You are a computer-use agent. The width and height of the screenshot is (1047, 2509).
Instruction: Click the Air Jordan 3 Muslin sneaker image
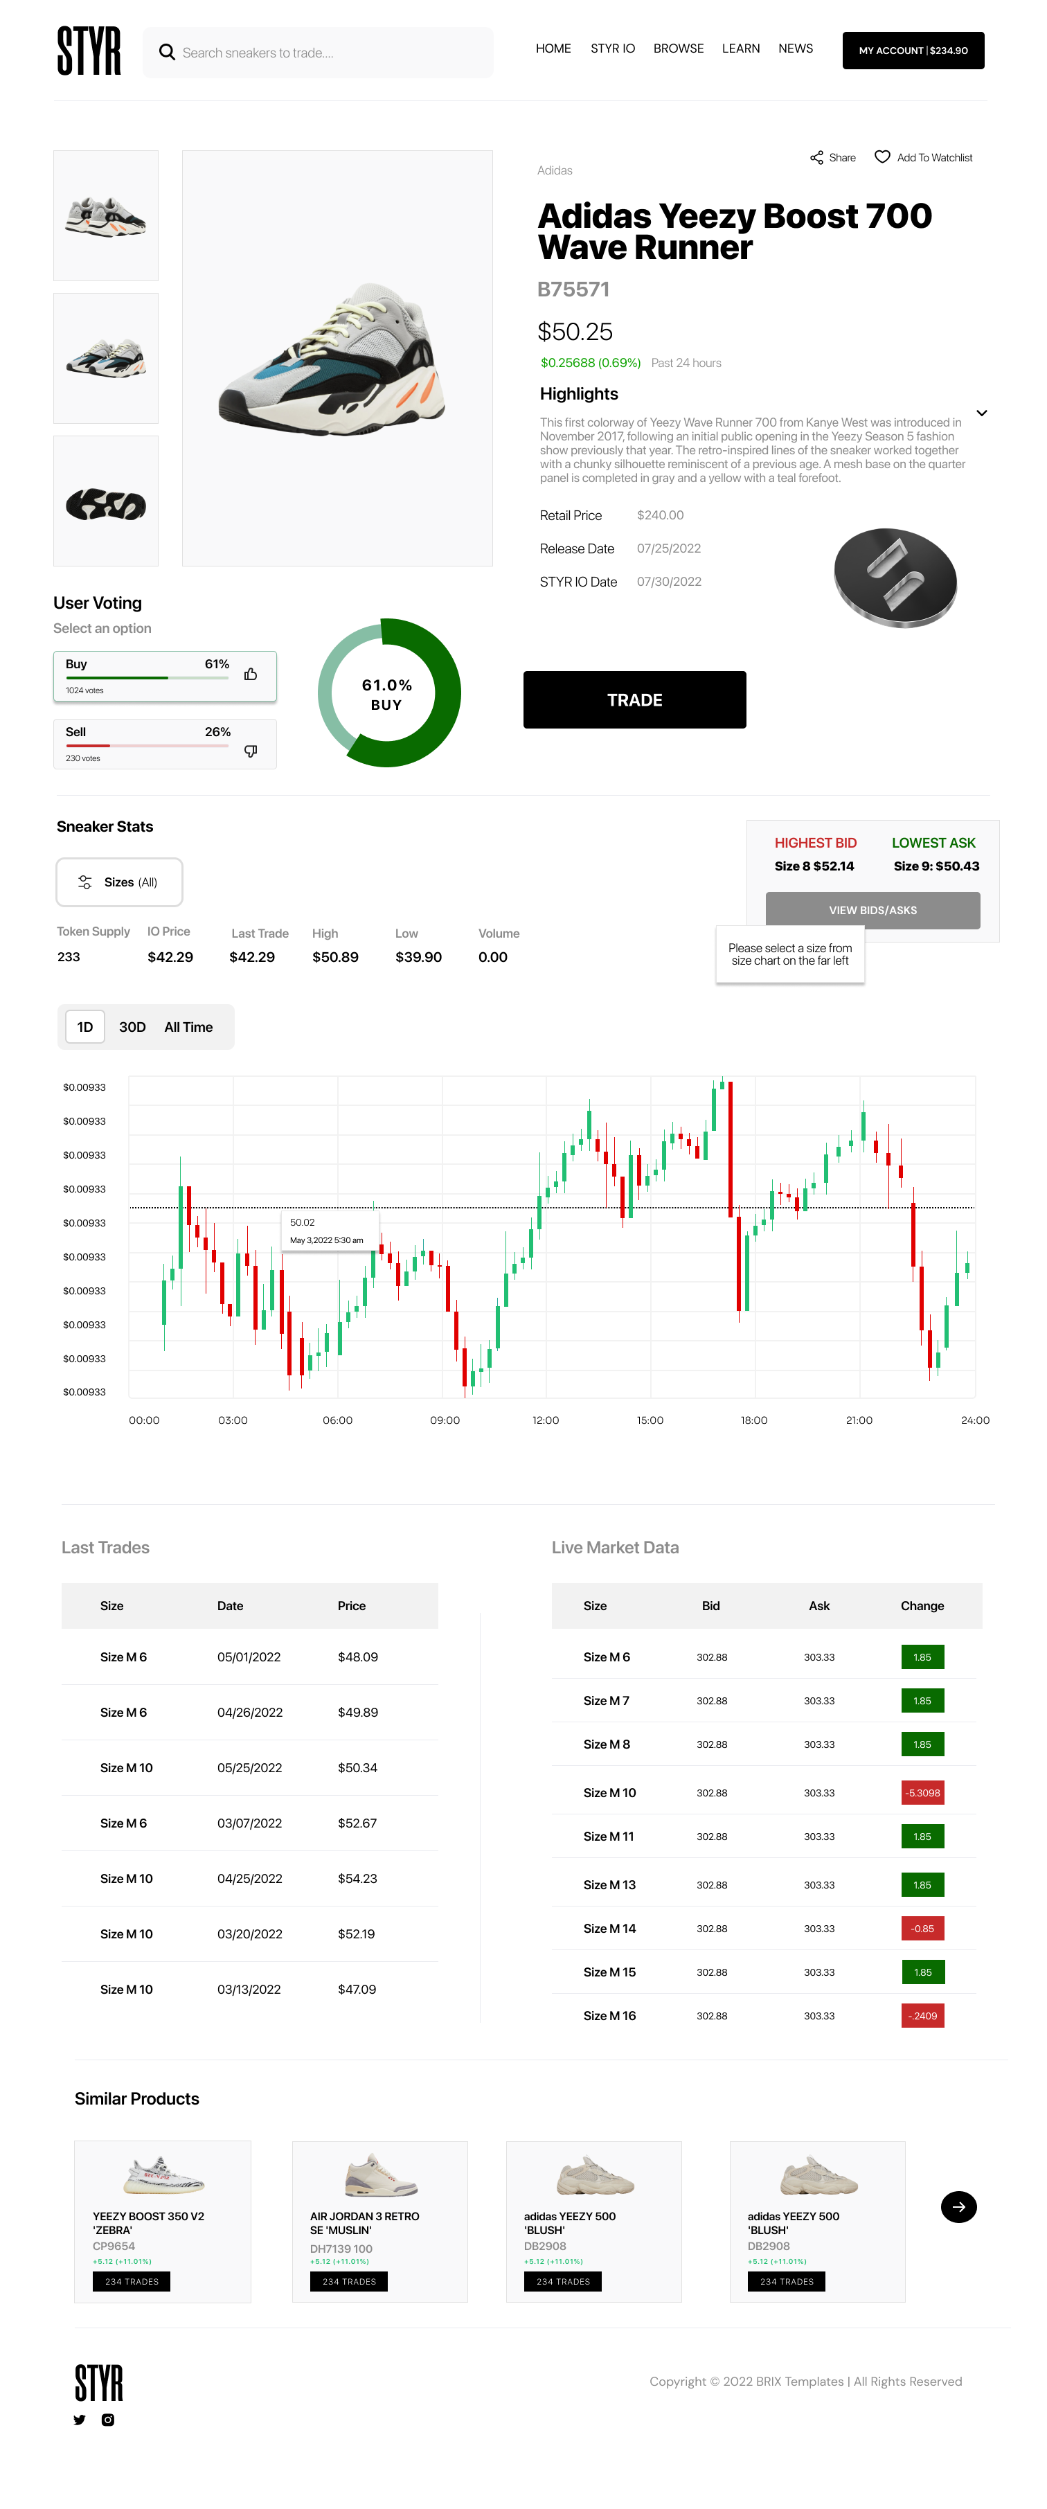point(381,2175)
